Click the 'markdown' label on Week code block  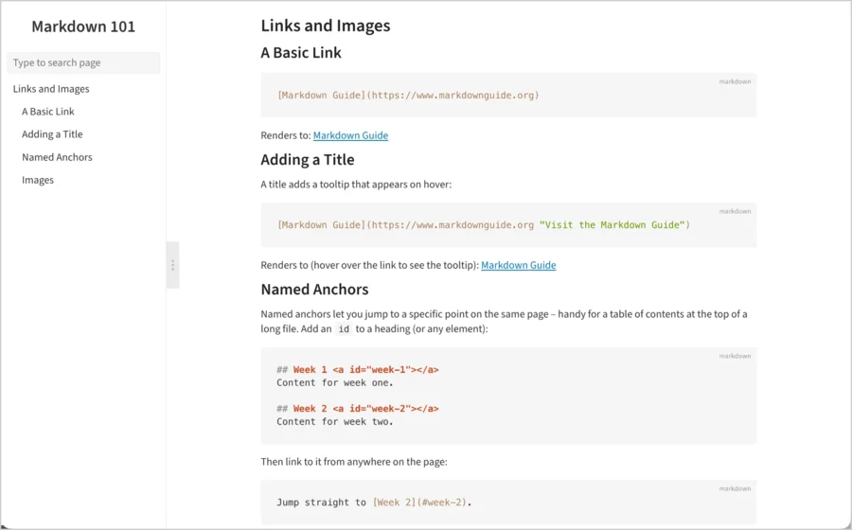[735, 356]
